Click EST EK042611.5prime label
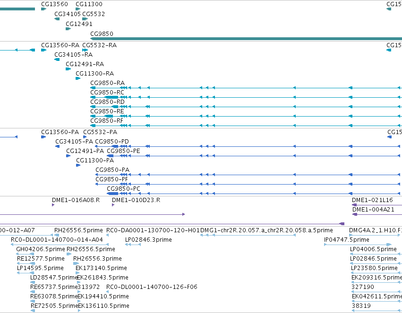Screen dimensions: 402x313 click(x=377, y=297)
